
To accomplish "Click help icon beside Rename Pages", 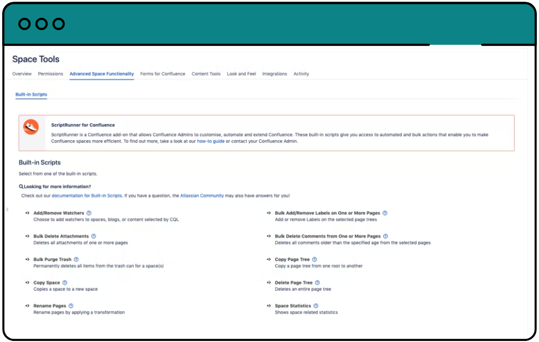I will (71, 305).
